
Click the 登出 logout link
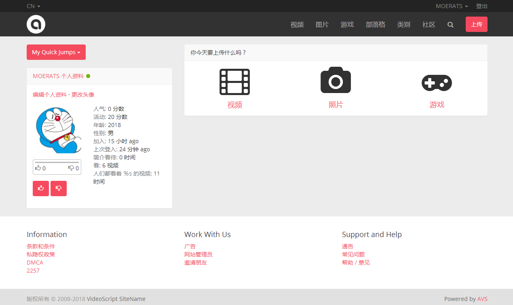(482, 6)
